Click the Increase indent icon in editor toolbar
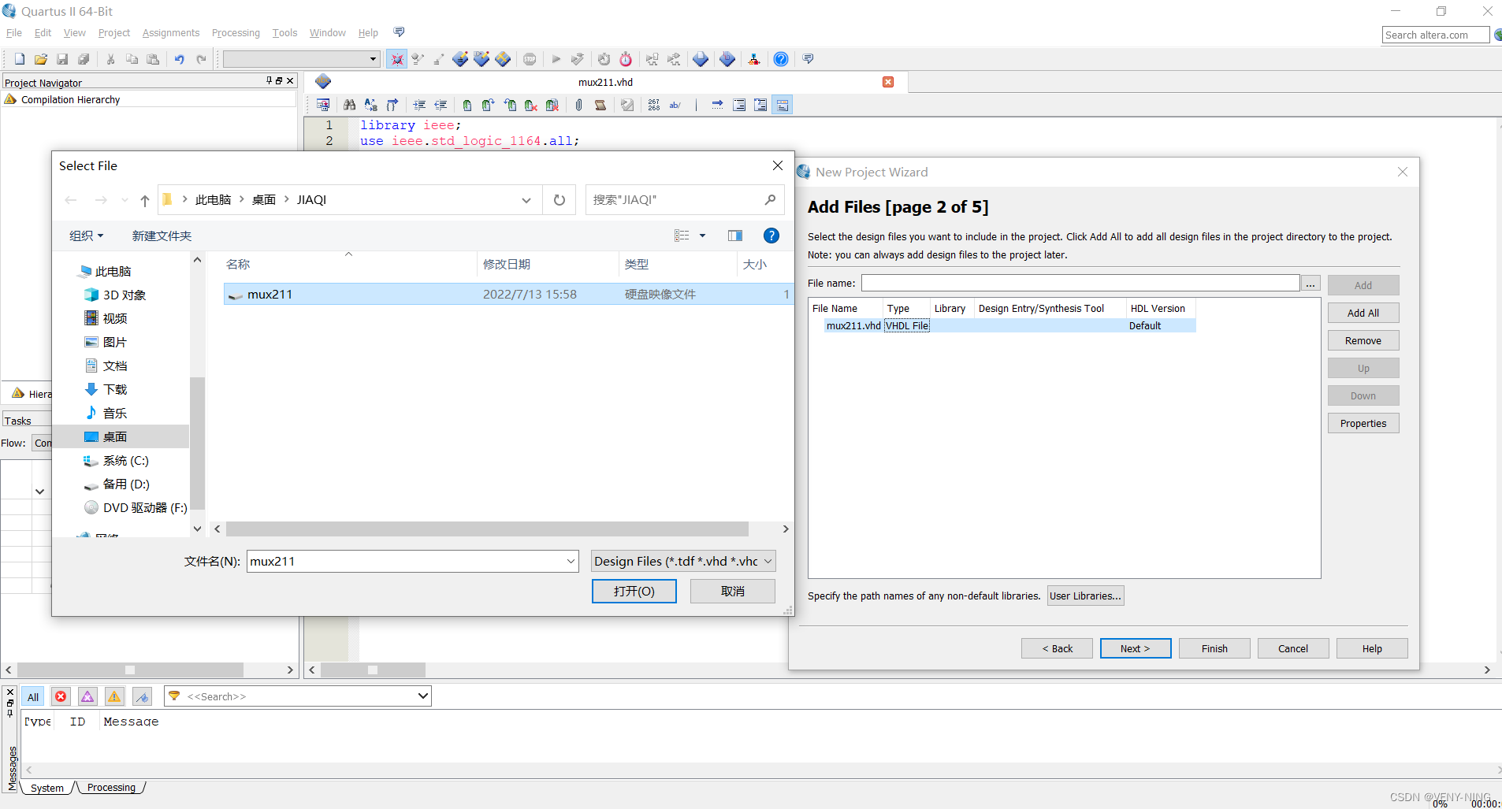The height and width of the screenshot is (809, 1502). point(419,105)
